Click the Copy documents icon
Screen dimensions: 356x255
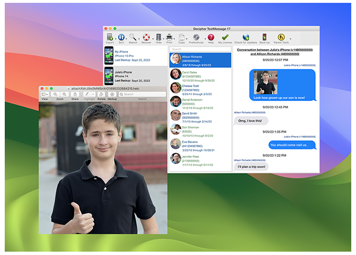tap(181, 37)
